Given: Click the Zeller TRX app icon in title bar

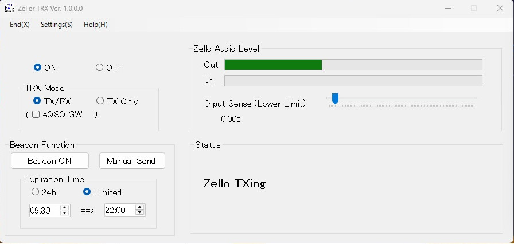Looking at the screenshot, I should click(x=10, y=8).
